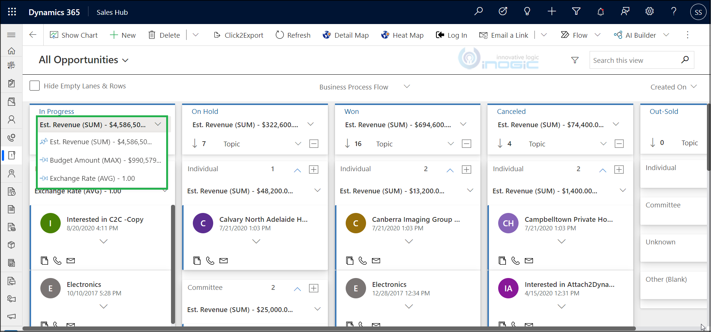
Task: Click the view filter funnel icon
Action: [x=575, y=60]
